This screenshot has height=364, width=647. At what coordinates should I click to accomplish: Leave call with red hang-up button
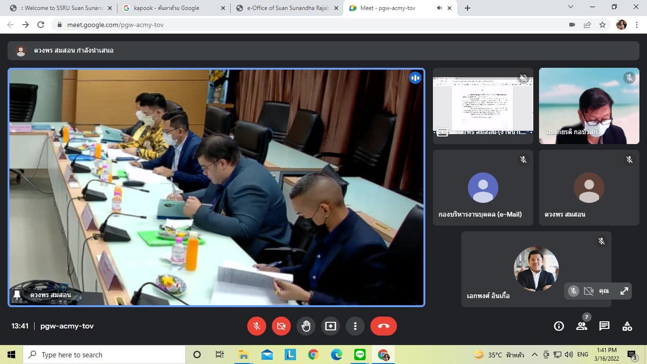click(x=383, y=326)
